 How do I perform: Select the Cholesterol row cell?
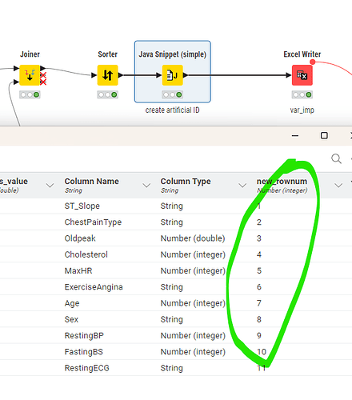(86, 254)
